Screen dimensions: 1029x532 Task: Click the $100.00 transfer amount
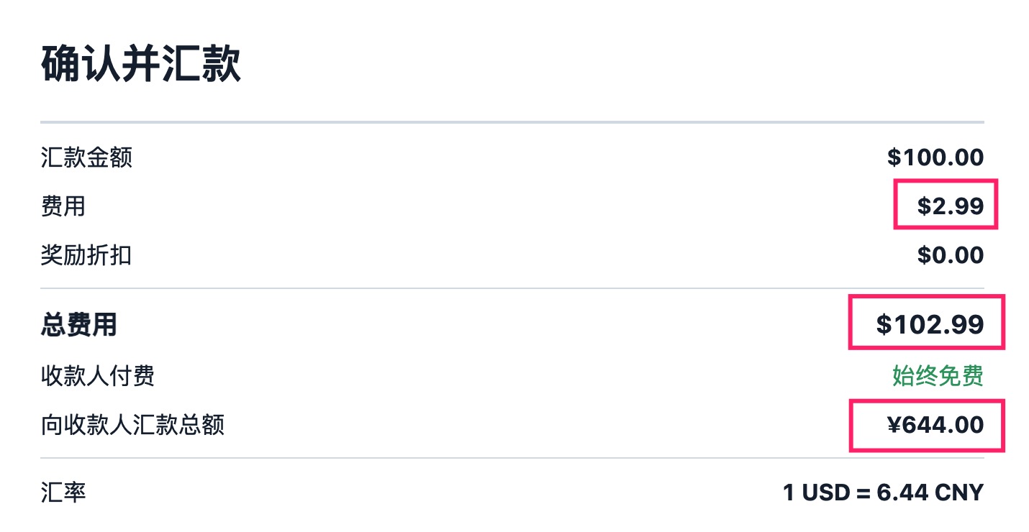pyautogui.click(x=935, y=157)
